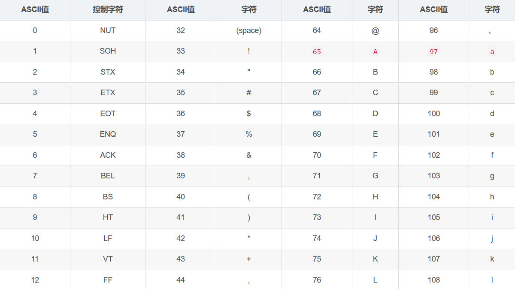
Task: Click the # character cell
Action: pos(249,93)
